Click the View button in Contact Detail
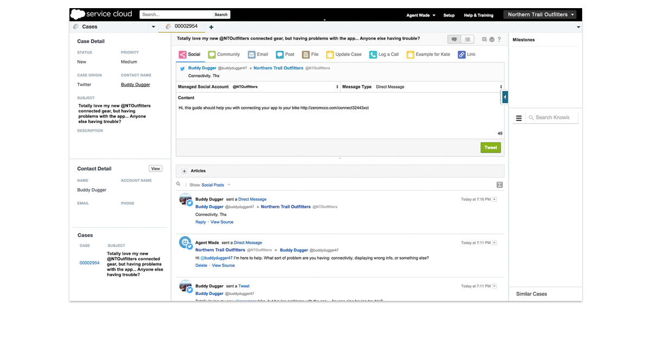This screenshot has height=347, width=651. coord(156,169)
